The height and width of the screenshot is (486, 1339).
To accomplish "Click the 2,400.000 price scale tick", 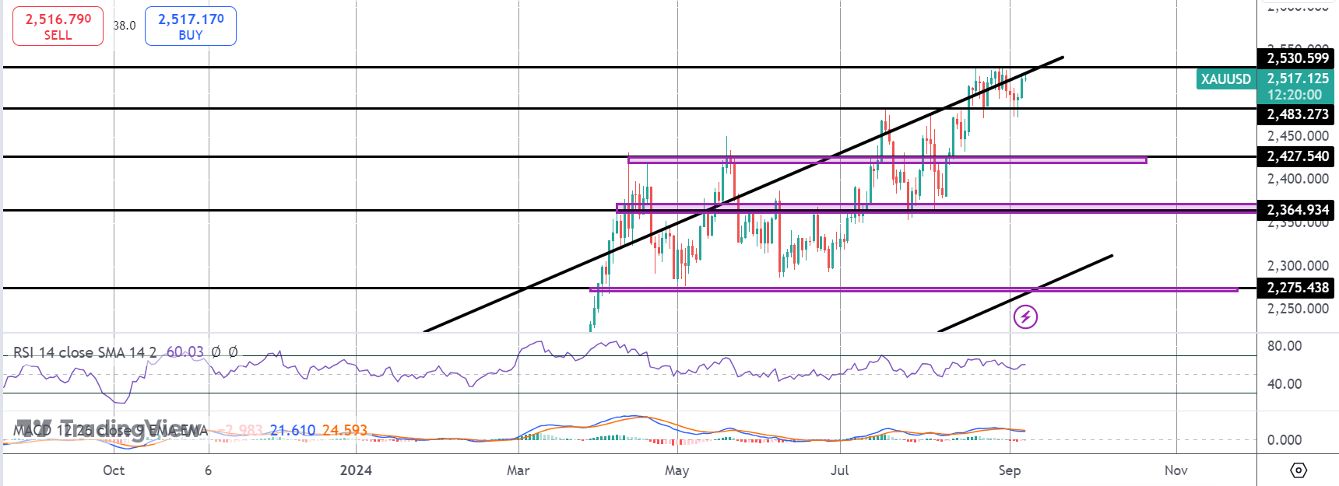I will click(1298, 179).
